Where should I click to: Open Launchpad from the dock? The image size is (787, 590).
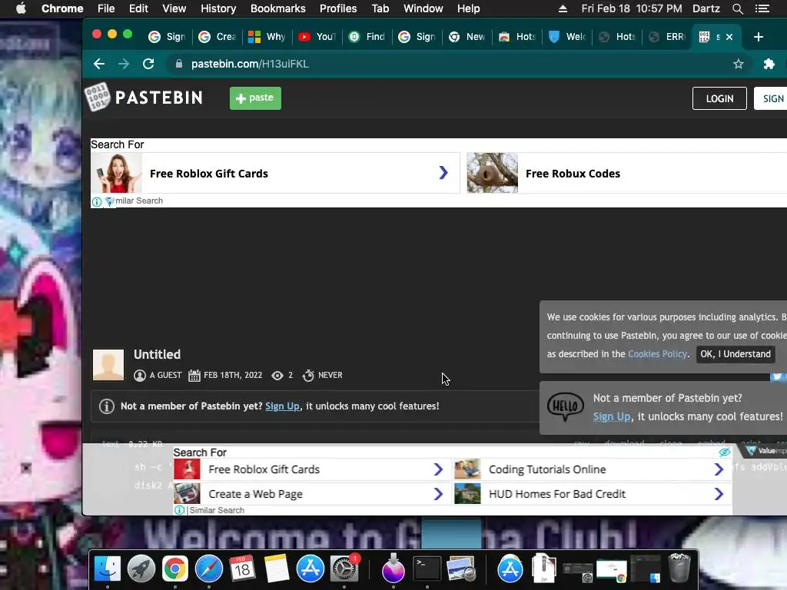click(x=141, y=569)
